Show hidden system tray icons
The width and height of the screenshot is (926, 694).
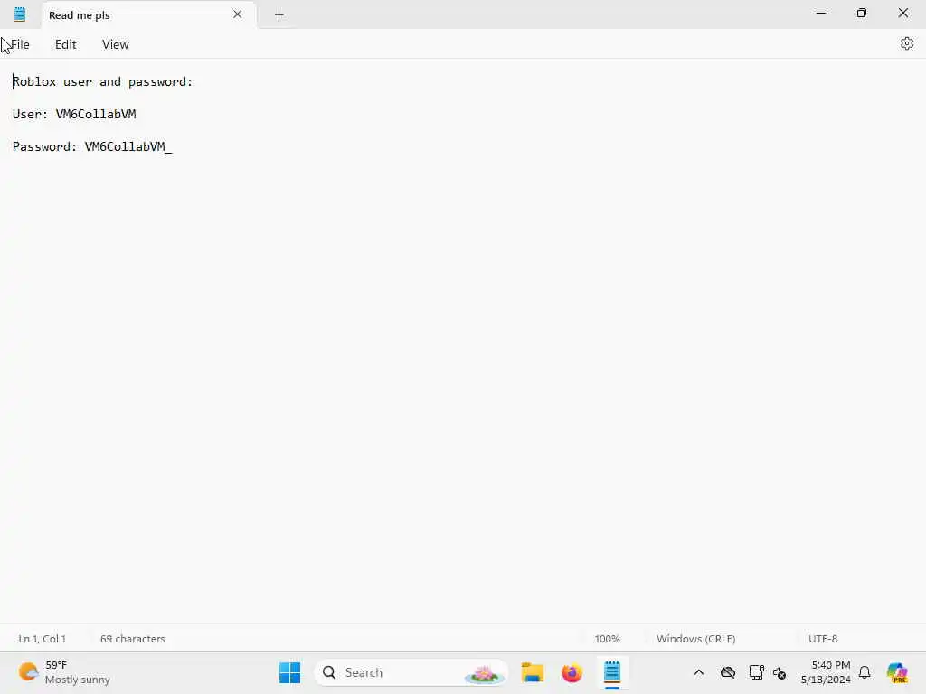click(x=699, y=672)
